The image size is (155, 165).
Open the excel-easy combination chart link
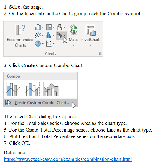click(x=68, y=159)
